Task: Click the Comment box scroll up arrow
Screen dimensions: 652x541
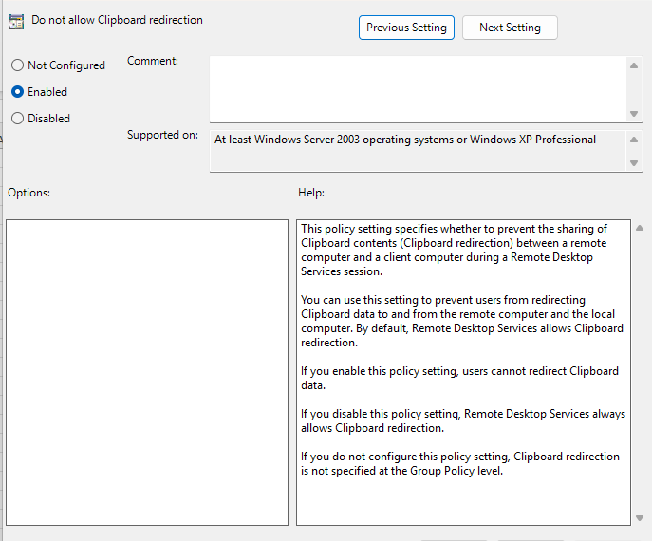Action: tap(634, 65)
